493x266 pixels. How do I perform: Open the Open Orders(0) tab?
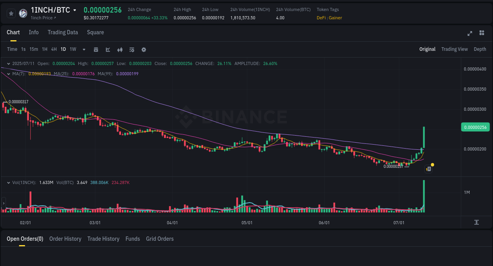tap(25, 239)
